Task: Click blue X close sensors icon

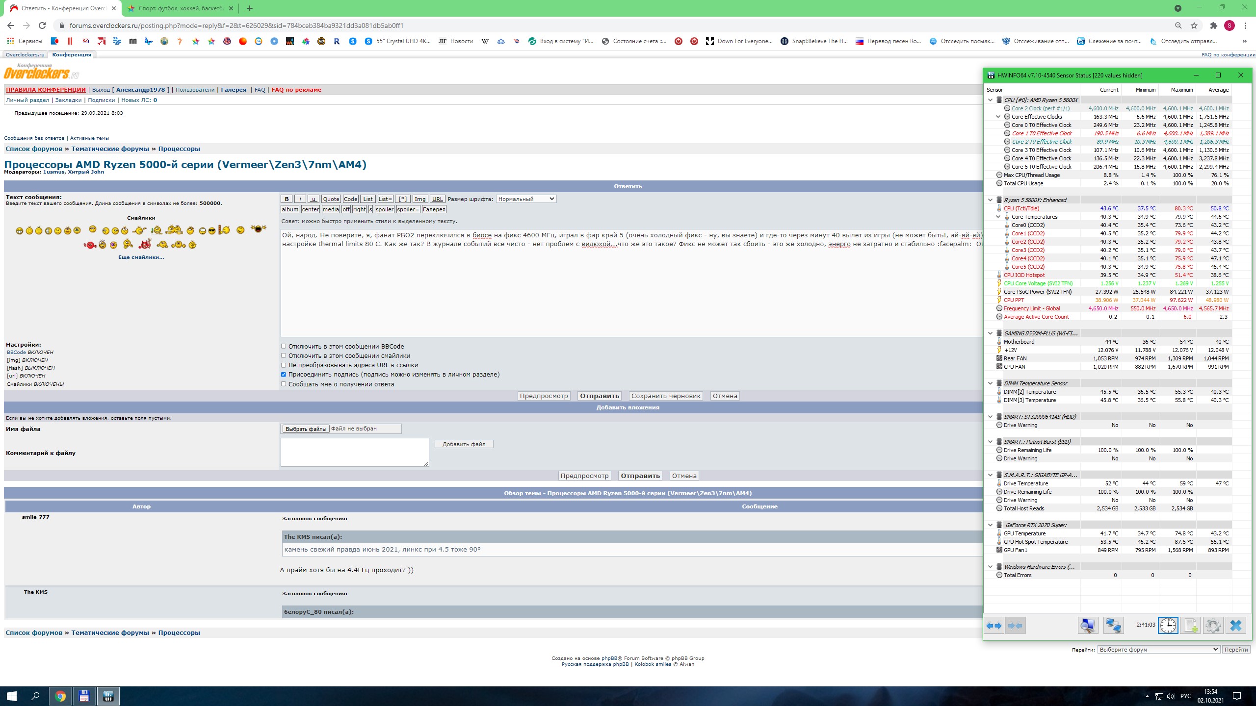Action: pos(1235,626)
